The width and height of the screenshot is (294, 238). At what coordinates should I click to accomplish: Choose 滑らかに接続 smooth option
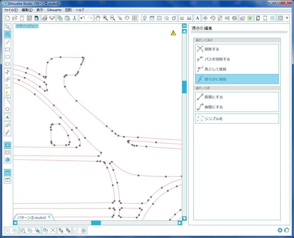pos(237,79)
